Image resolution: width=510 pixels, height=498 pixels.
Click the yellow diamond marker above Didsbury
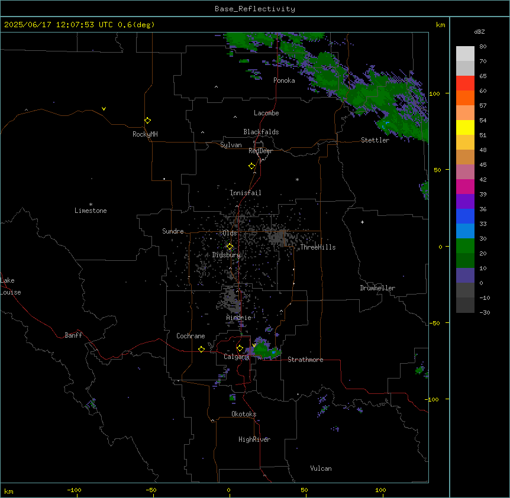click(x=230, y=247)
